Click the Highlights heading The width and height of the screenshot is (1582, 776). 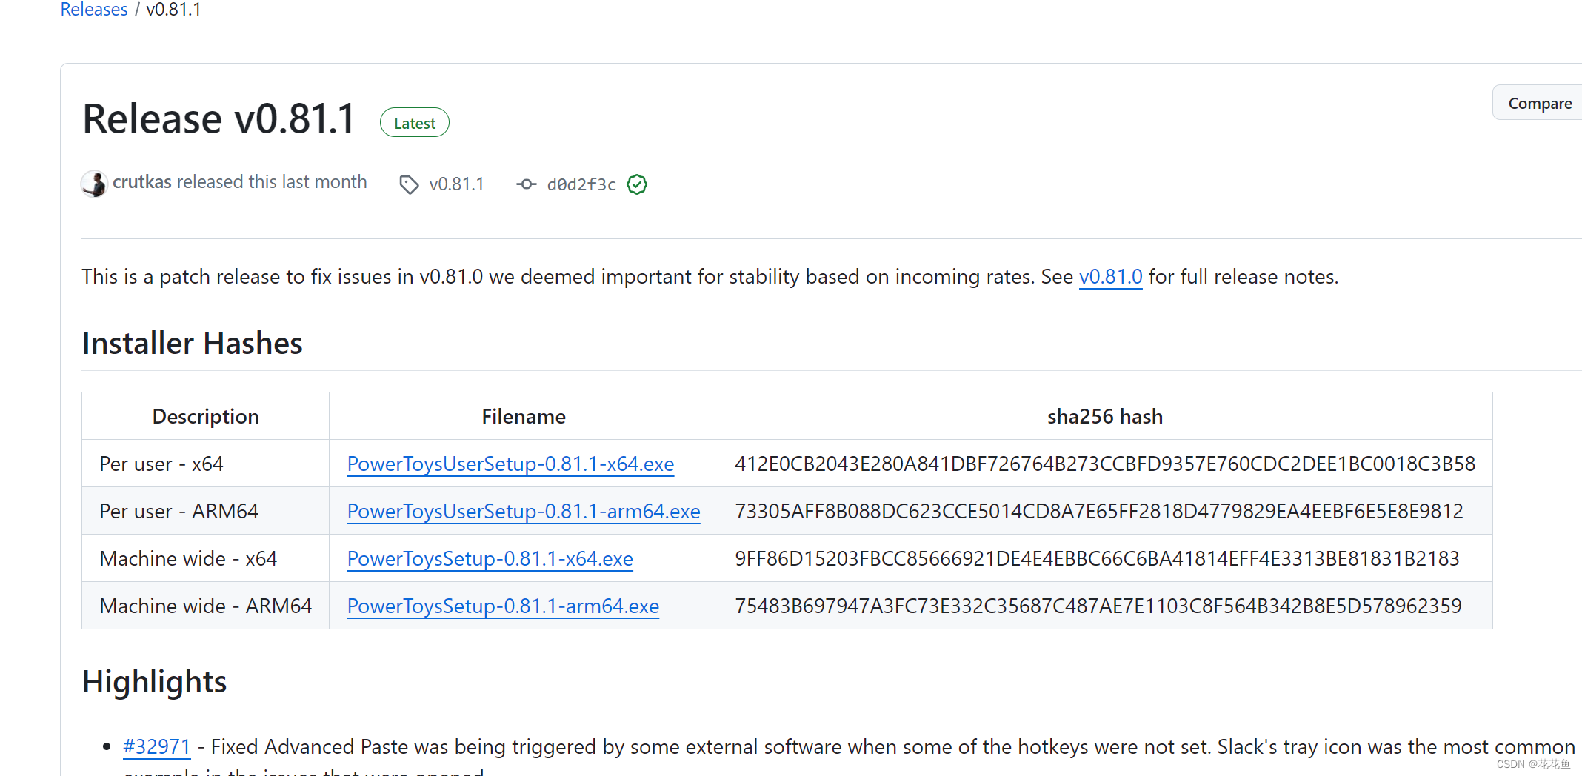click(x=154, y=682)
